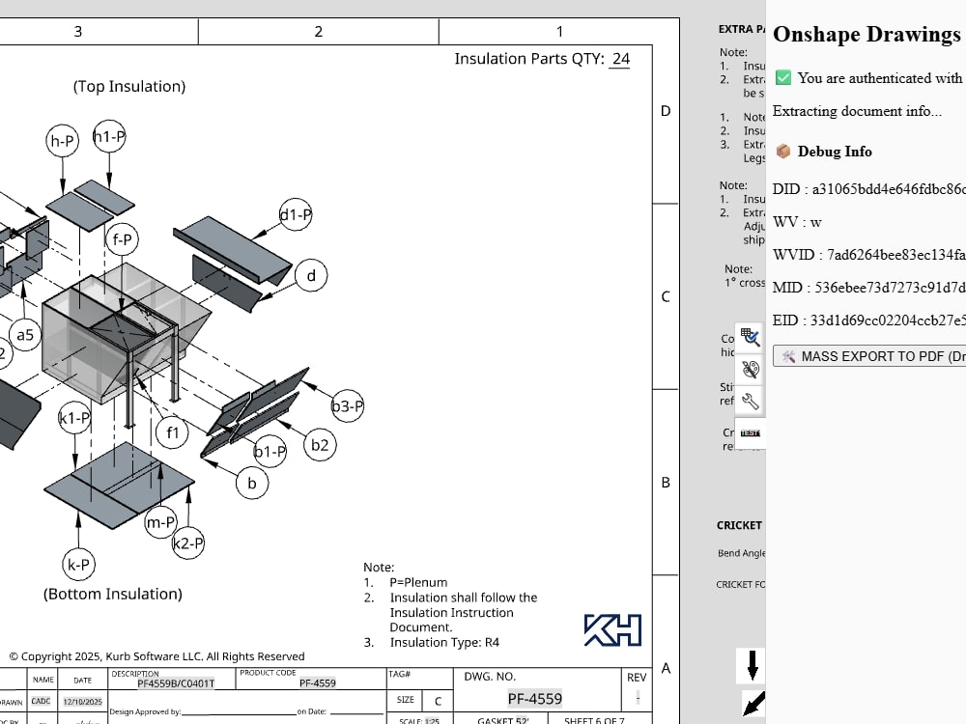
Task: Click the CRICKET heading on drawing
Action: (x=739, y=526)
